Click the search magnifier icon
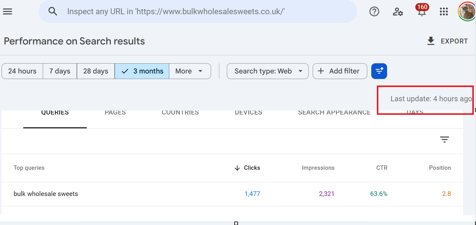This screenshot has width=476, height=225. pos(53,11)
